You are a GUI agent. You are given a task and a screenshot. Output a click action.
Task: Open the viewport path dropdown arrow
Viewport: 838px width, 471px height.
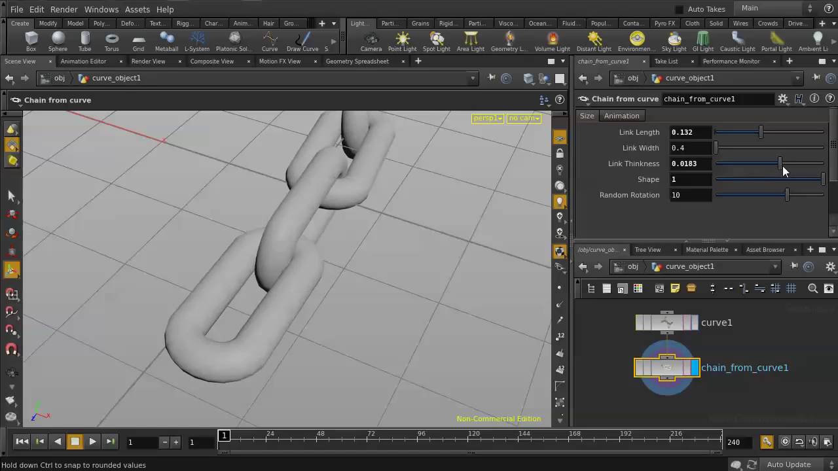coord(473,78)
